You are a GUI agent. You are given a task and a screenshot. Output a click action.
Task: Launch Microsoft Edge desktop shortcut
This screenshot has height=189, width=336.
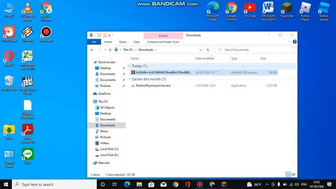coord(213,12)
